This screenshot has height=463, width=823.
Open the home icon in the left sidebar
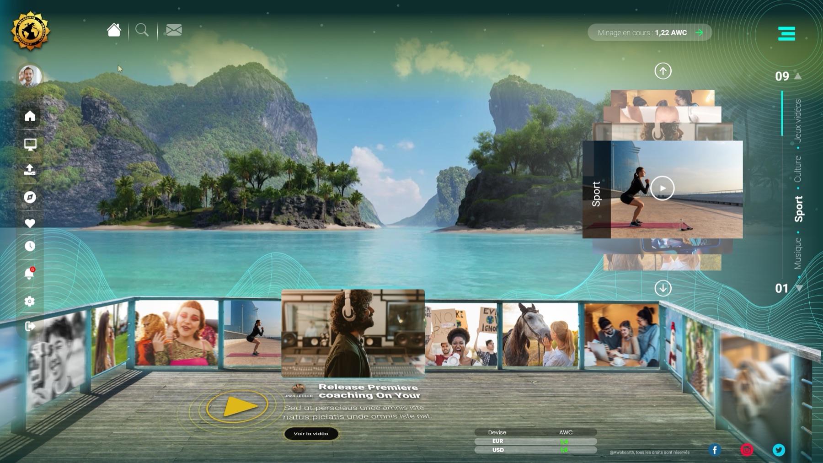(30, 117)
